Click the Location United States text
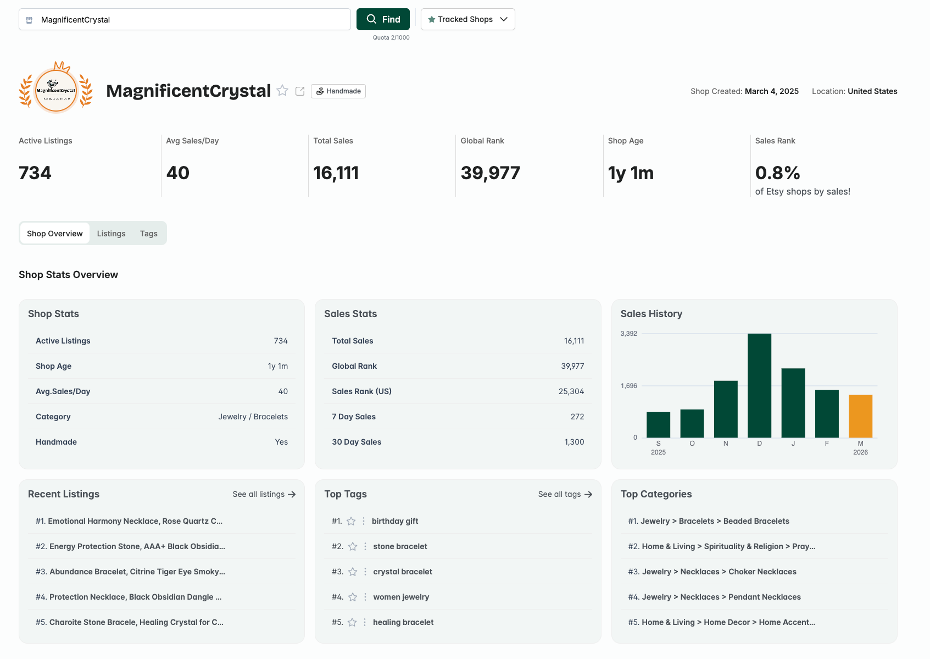Screen dimensions: 930x659 pos(854,91)
